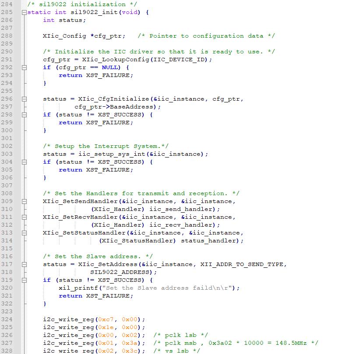Click XST_SUCCESS on line 304
Screen dimensions: 345x354
120,162
